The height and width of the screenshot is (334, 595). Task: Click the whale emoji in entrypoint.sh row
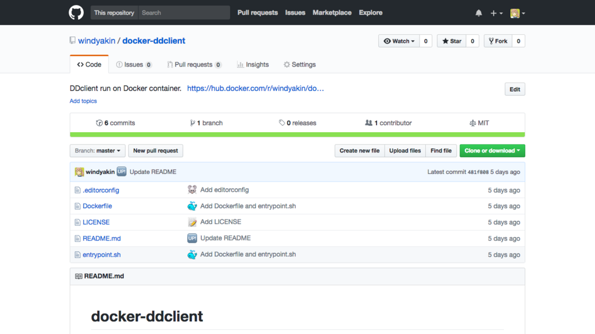point(192,255)
